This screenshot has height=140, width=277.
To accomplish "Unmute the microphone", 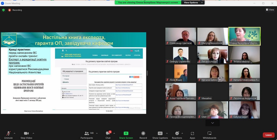I will [8, 135].
